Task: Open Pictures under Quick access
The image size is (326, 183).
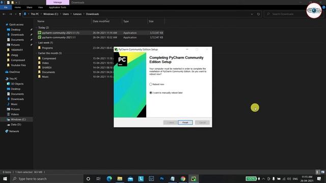Action: tap(15, 45)
